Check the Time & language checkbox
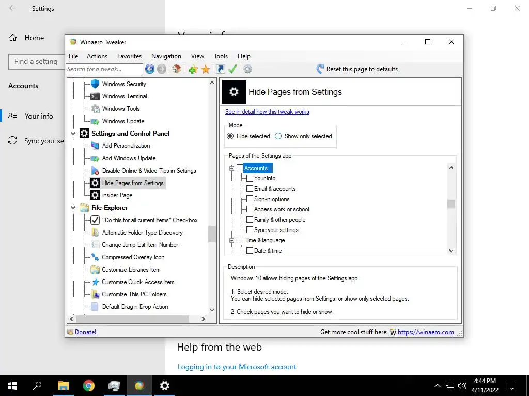This screenshot has width=529, height=396. tap(240, 240)
